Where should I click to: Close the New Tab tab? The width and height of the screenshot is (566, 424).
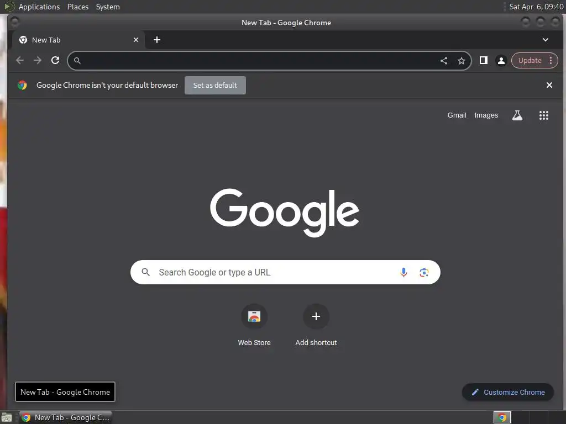[x=136, y=40]
